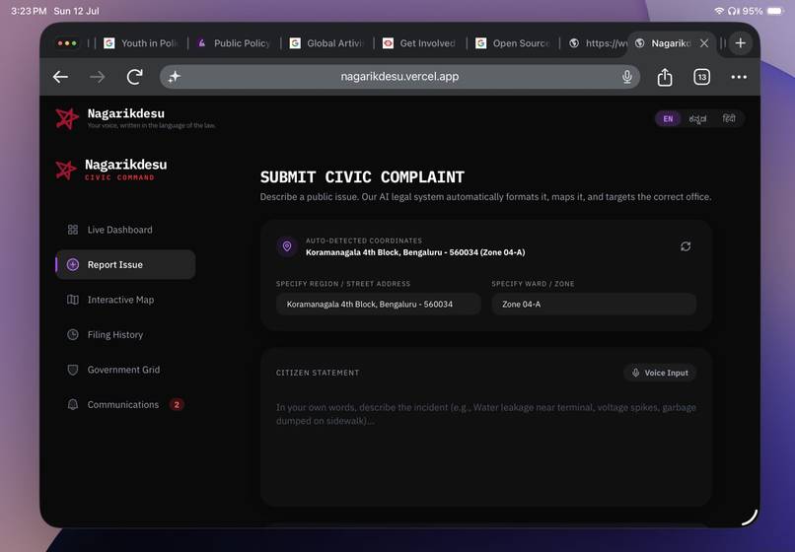
Task: Start Voice Input for citizen statement
Action: tap(660, 373)
